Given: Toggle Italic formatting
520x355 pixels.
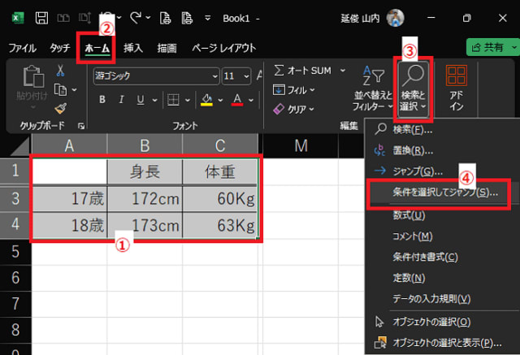Looking at the screenshot, I should pyautogui.click(x=123, y=100).
